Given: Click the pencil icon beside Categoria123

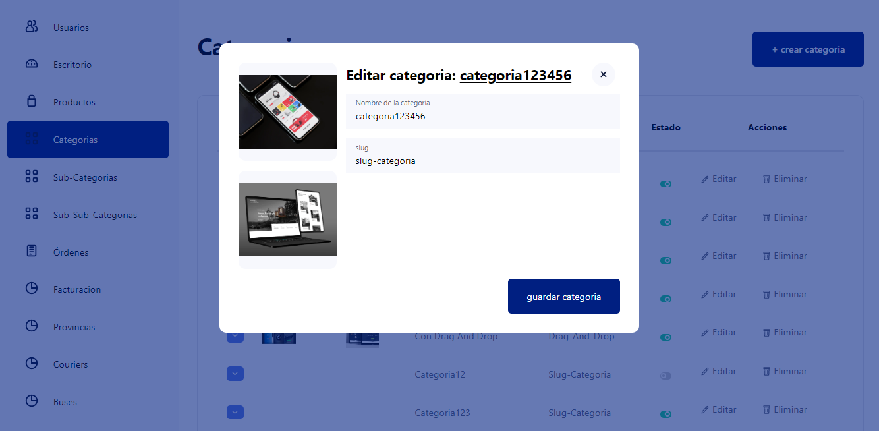Looking at the screenshot, I should (x=706, y=409).
